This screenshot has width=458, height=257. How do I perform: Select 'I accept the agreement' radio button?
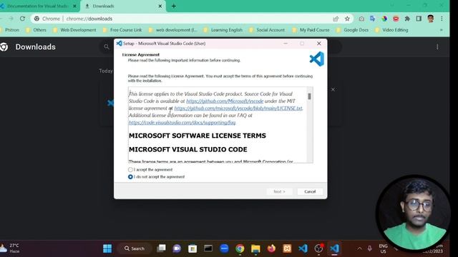click(130, 170)
